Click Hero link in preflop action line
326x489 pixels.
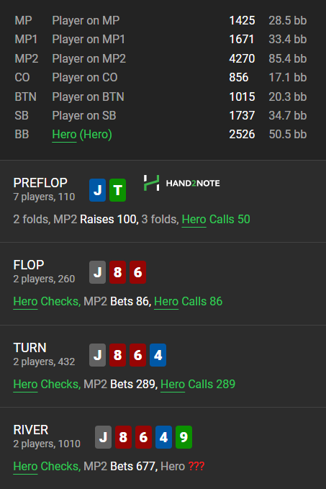point(194,219)
